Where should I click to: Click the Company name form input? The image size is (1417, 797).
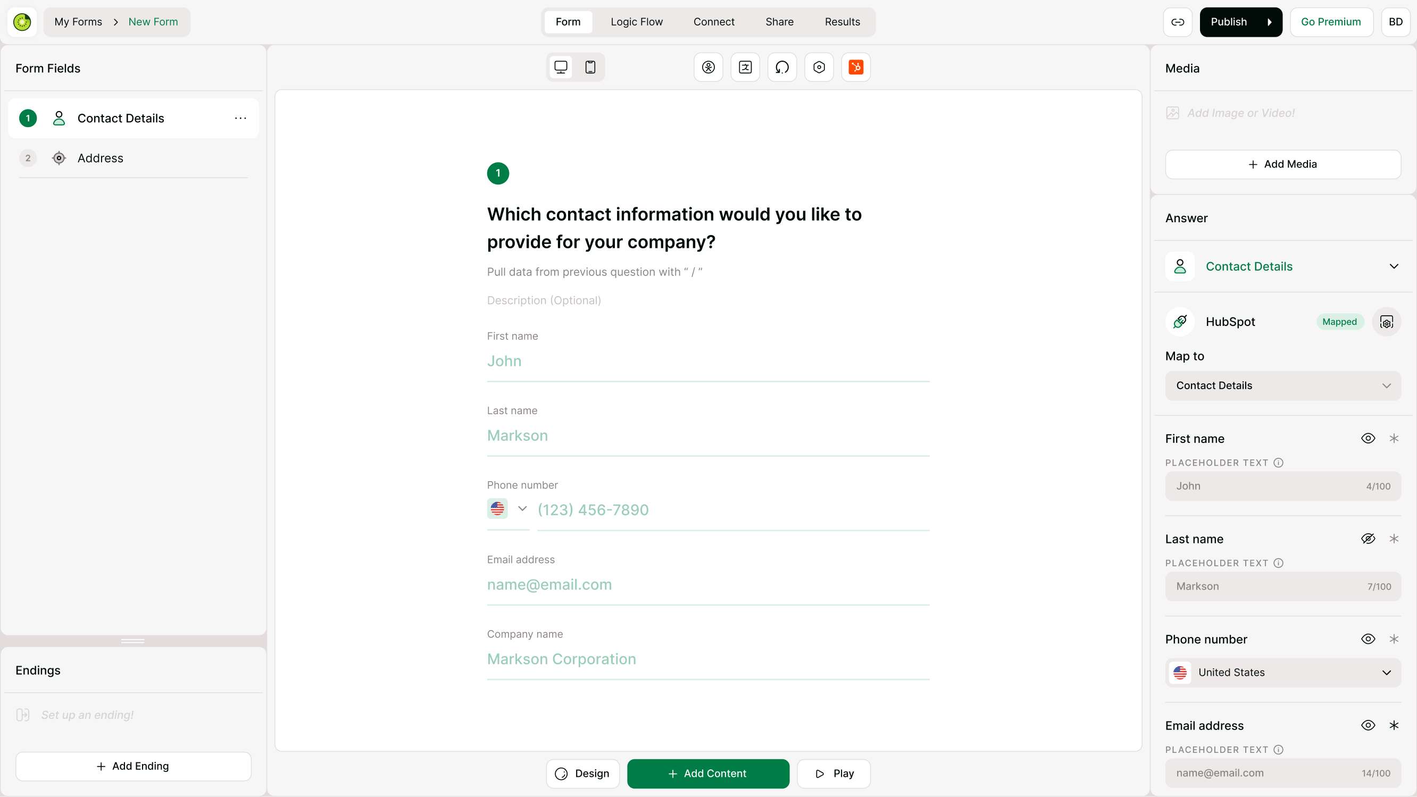point(708,659)
